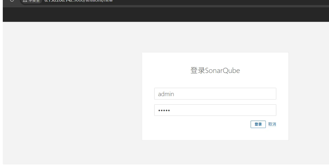329x167 pixels.
Task: Select the browser address bar URL
Action: (79, 1)
